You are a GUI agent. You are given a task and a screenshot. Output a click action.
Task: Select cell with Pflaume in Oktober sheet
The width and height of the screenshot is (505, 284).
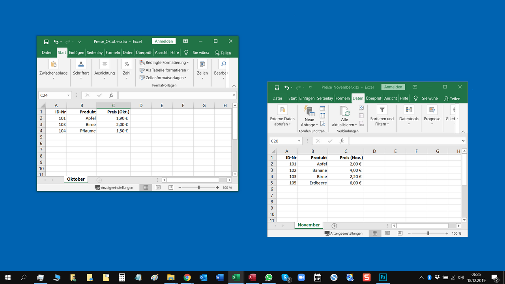click(x=82, y=131)
